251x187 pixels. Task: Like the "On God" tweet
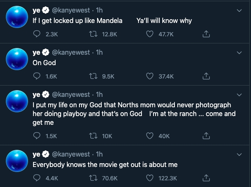point(150,76)
